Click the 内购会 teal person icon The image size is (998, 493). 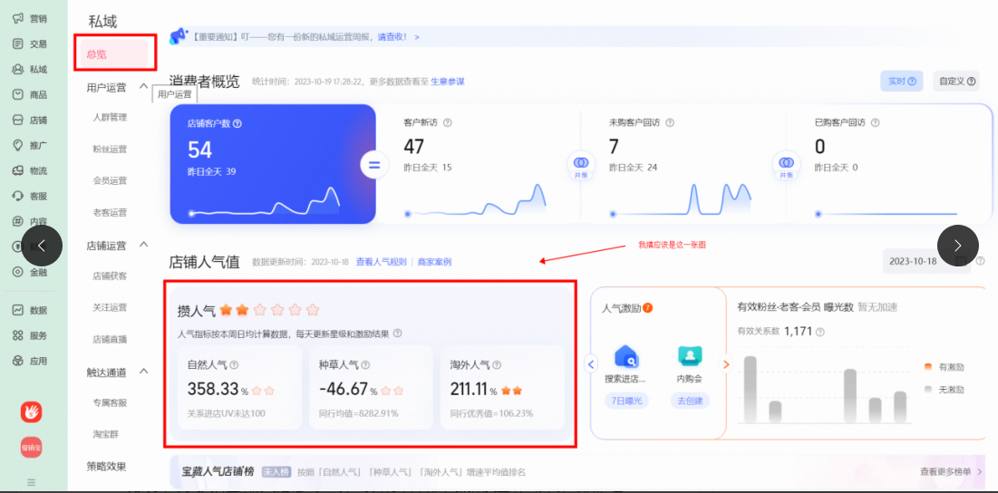[x=690, y=356]
